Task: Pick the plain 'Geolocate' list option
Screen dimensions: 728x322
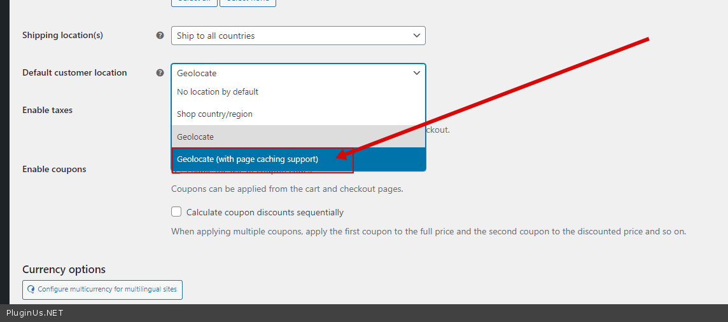Action: (195, 137)
